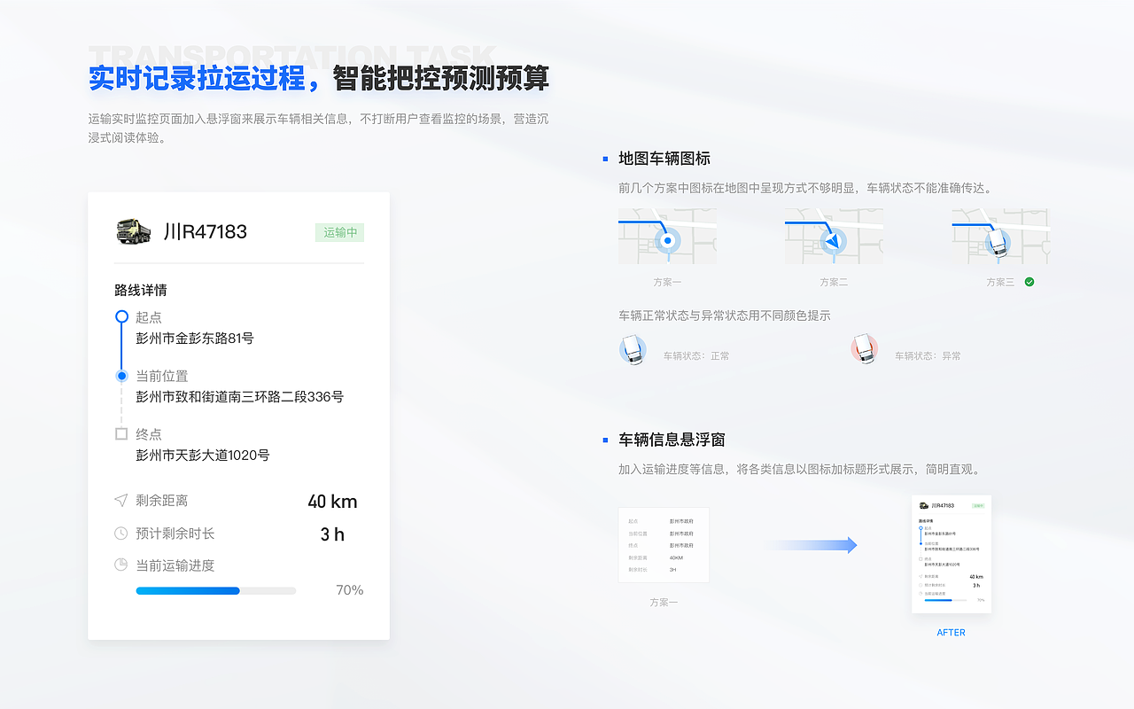Click the 方案一 caption below the info table
Viewport: 1134px width, 709px height.
pyautogui.click(x=664, y=602)
